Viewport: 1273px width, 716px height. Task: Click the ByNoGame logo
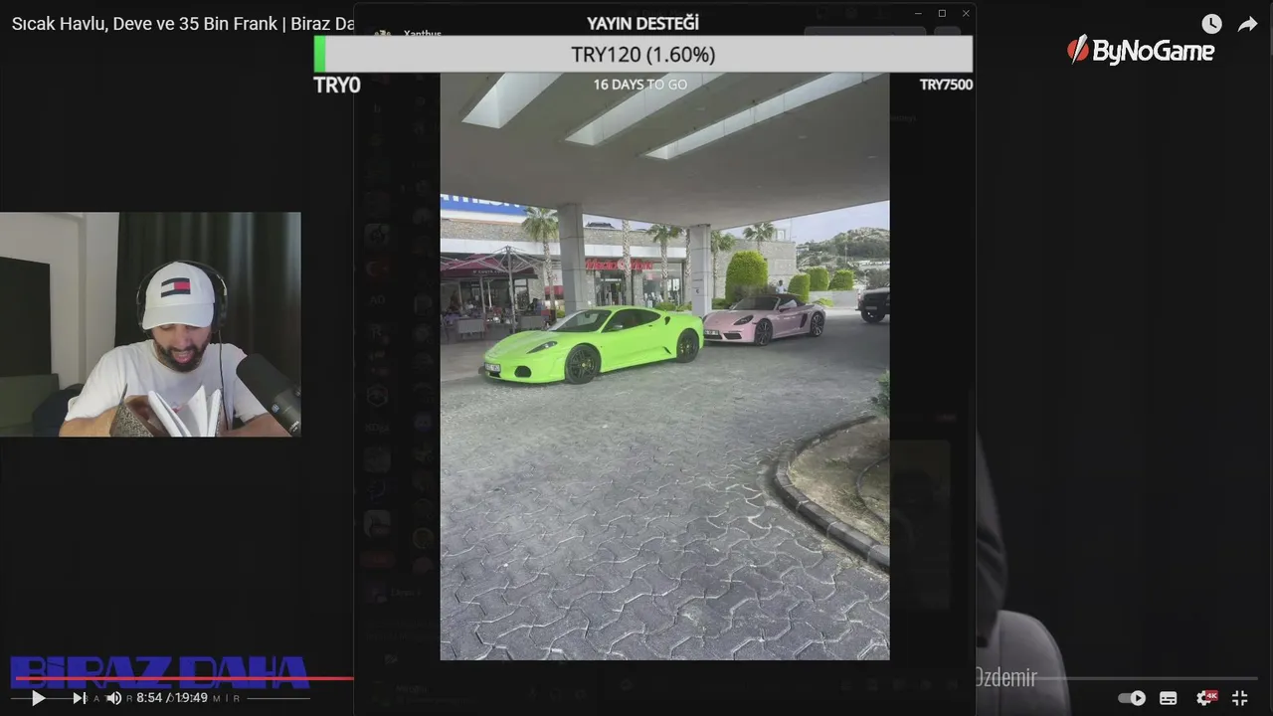[1141, 50]
